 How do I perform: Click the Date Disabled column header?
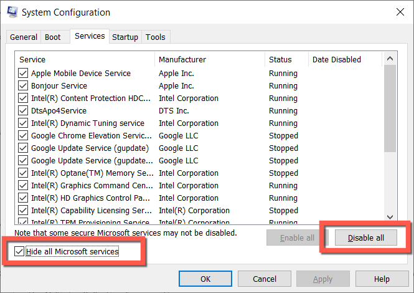(346, 60)
